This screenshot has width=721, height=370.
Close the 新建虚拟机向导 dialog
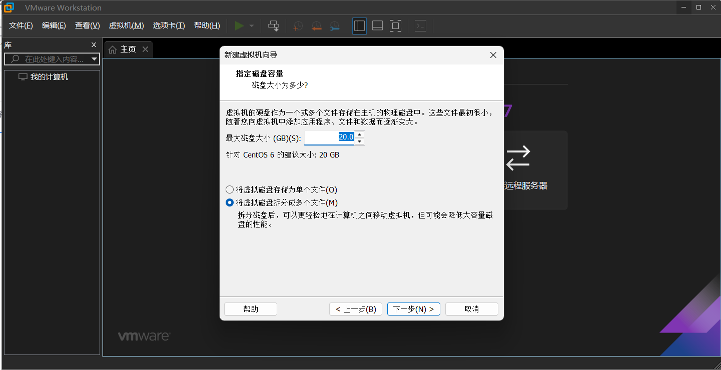[493, 55]
